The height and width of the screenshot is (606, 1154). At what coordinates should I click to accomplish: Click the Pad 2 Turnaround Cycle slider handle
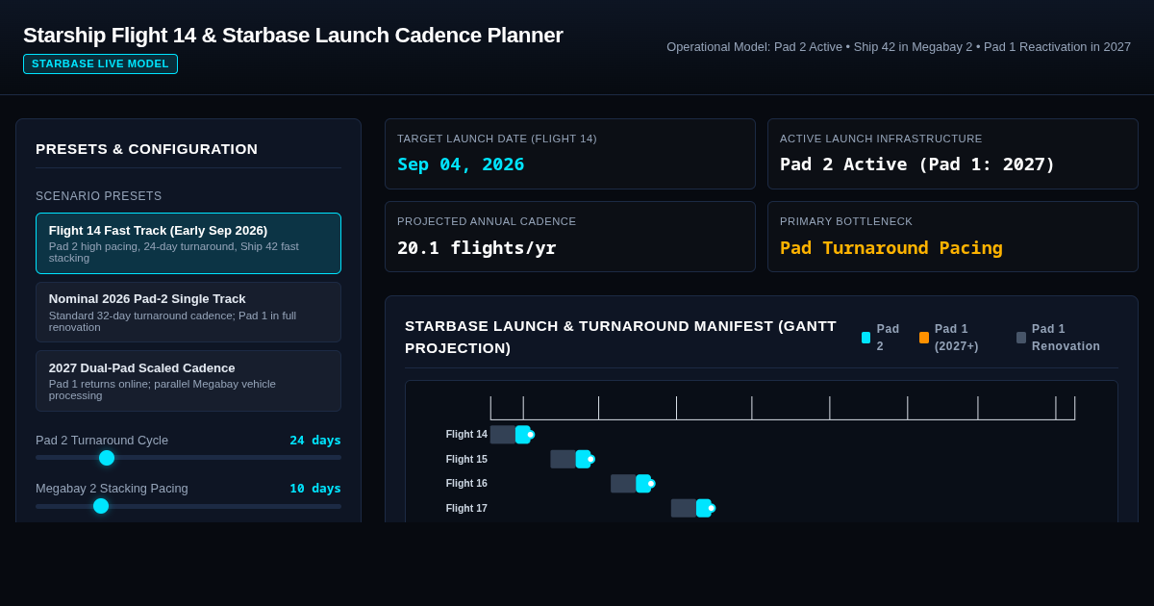click(107, 458)
